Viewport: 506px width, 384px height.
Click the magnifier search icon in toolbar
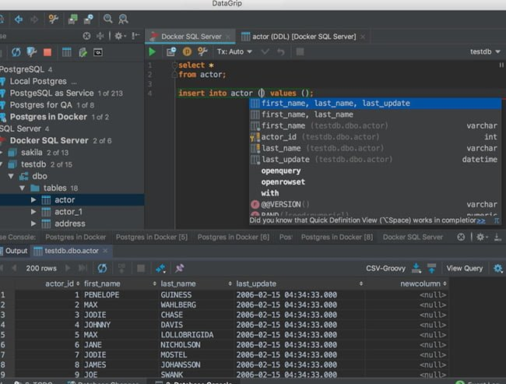point(107,19)
